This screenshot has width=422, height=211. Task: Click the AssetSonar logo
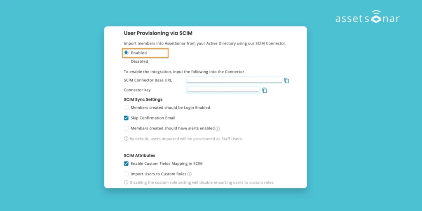367,18
